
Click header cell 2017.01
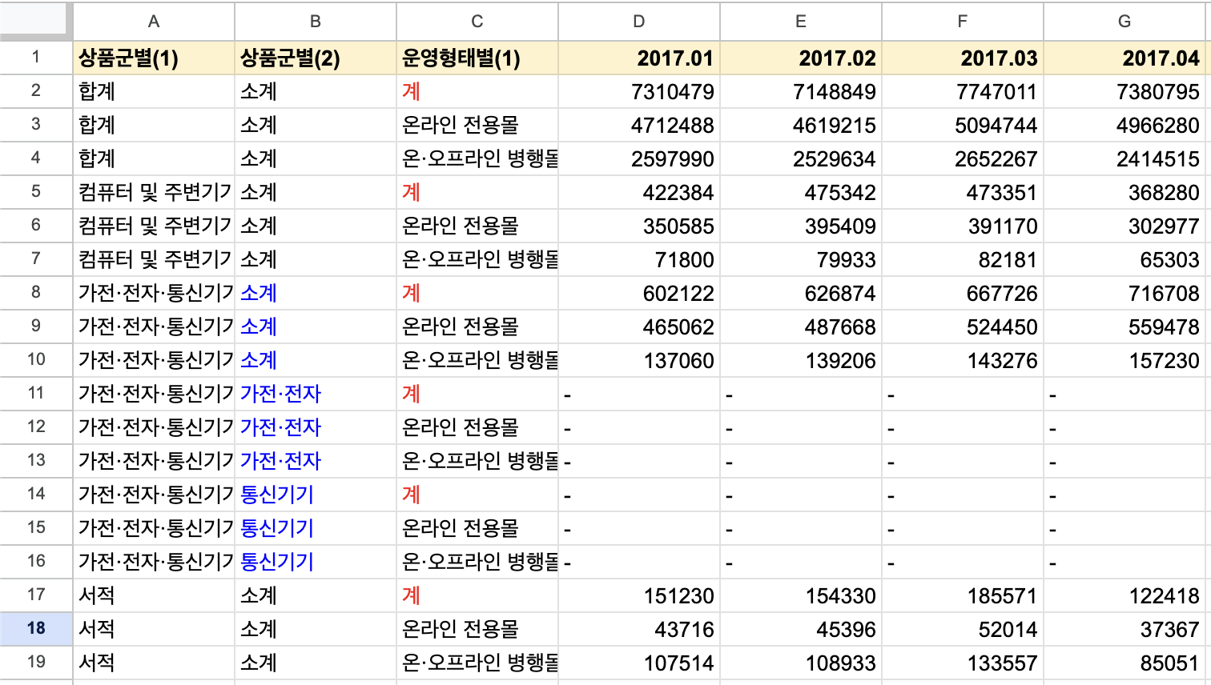[639, 58]
